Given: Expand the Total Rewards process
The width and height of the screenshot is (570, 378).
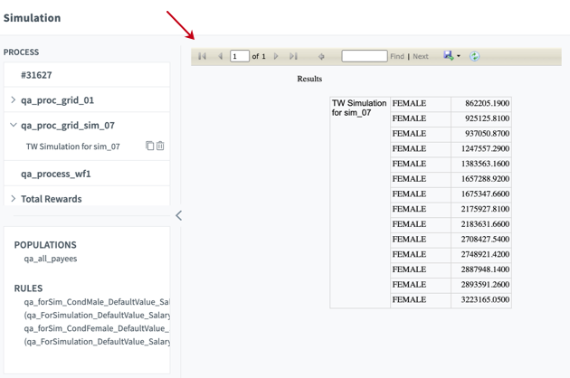Looking at the screenshot, I should [14, 199].
